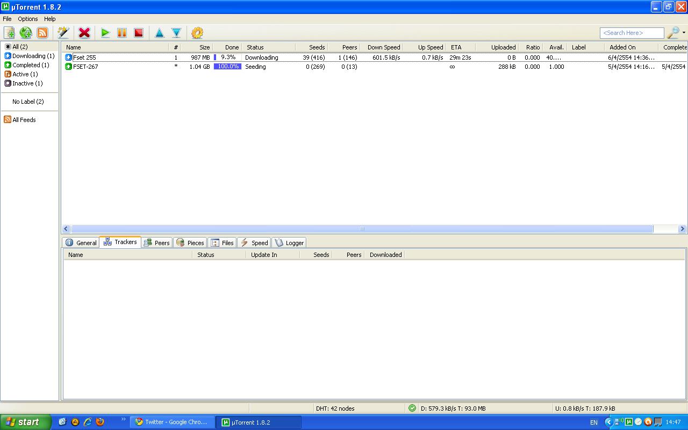The image size is (688, 430).
Task: Sort by the Uploaded column header
Action: pyautogui.click(x=498, y=47)
